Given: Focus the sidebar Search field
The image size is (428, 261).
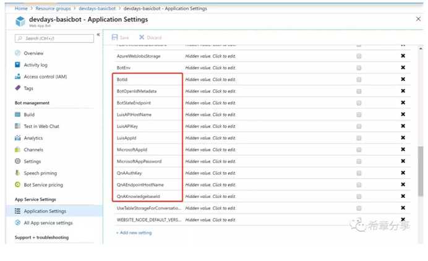Looking at the screenshot, I should click(x=54, y=38).
